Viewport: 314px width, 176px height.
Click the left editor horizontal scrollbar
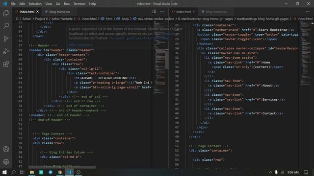pyautogui.click(x=62, y=167)
